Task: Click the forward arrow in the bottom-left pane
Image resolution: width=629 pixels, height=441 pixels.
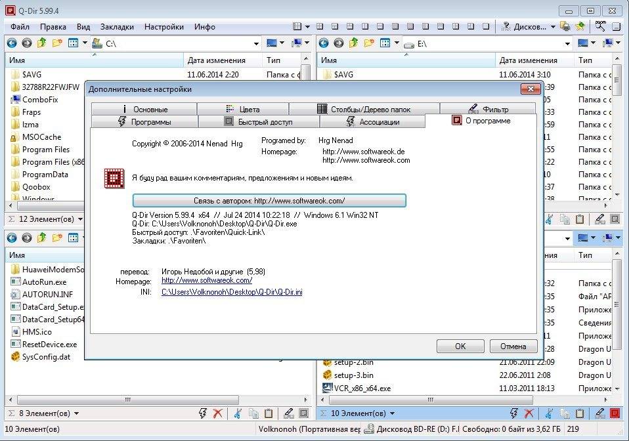Action: point(26,238)
